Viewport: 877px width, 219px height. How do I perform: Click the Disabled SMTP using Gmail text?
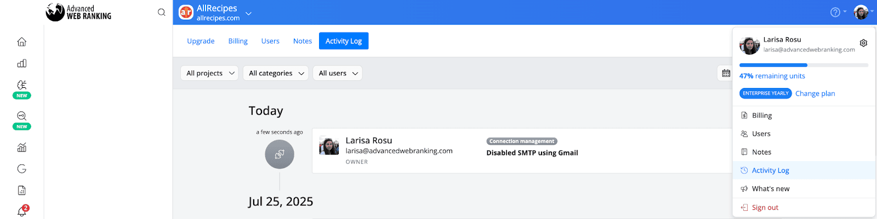532,153
